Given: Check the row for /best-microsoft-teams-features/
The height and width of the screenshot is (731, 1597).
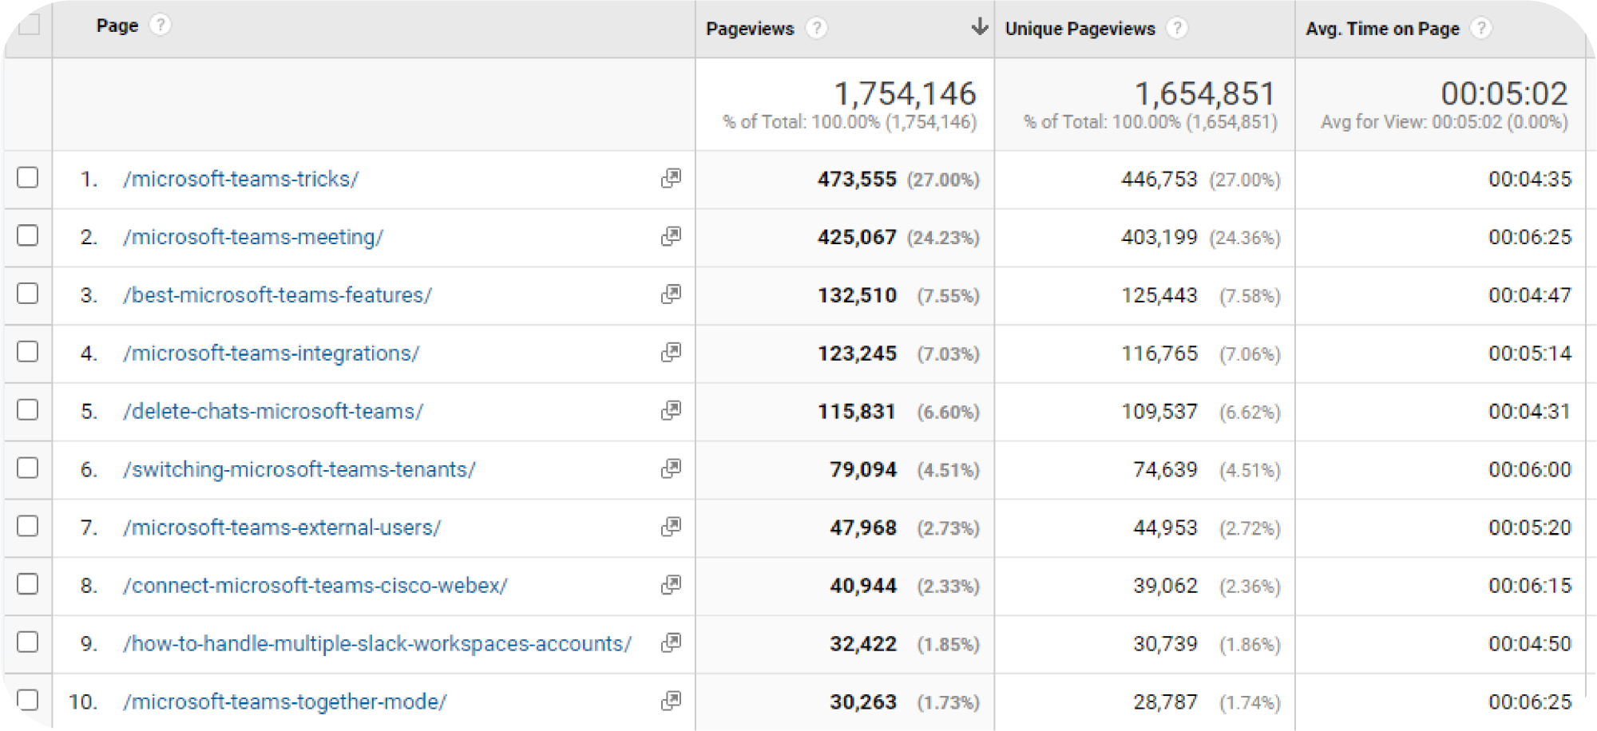Looking at the screenshot, I should 28,294.
